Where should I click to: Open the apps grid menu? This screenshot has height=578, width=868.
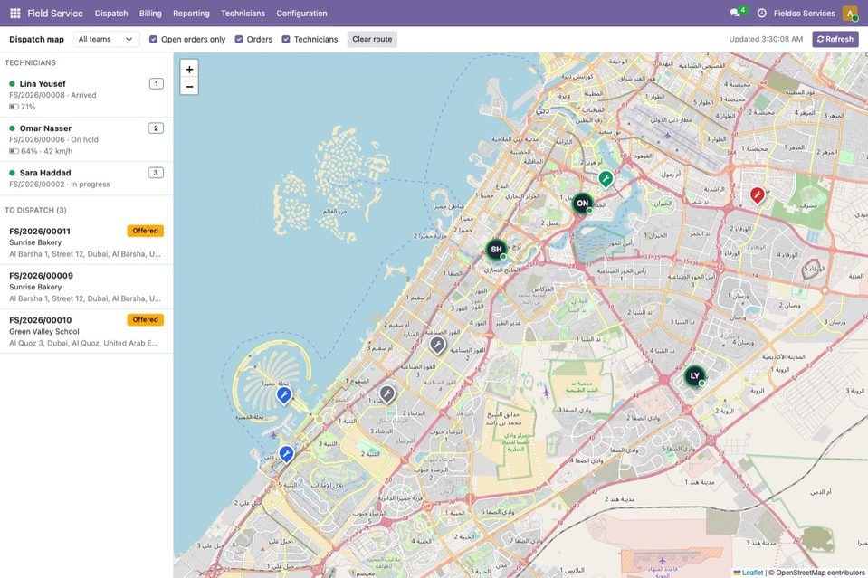pos(15,14)
